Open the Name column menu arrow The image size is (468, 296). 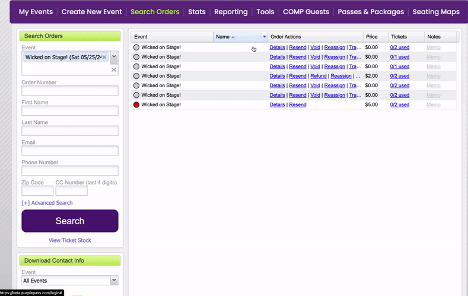coord(265,37)
